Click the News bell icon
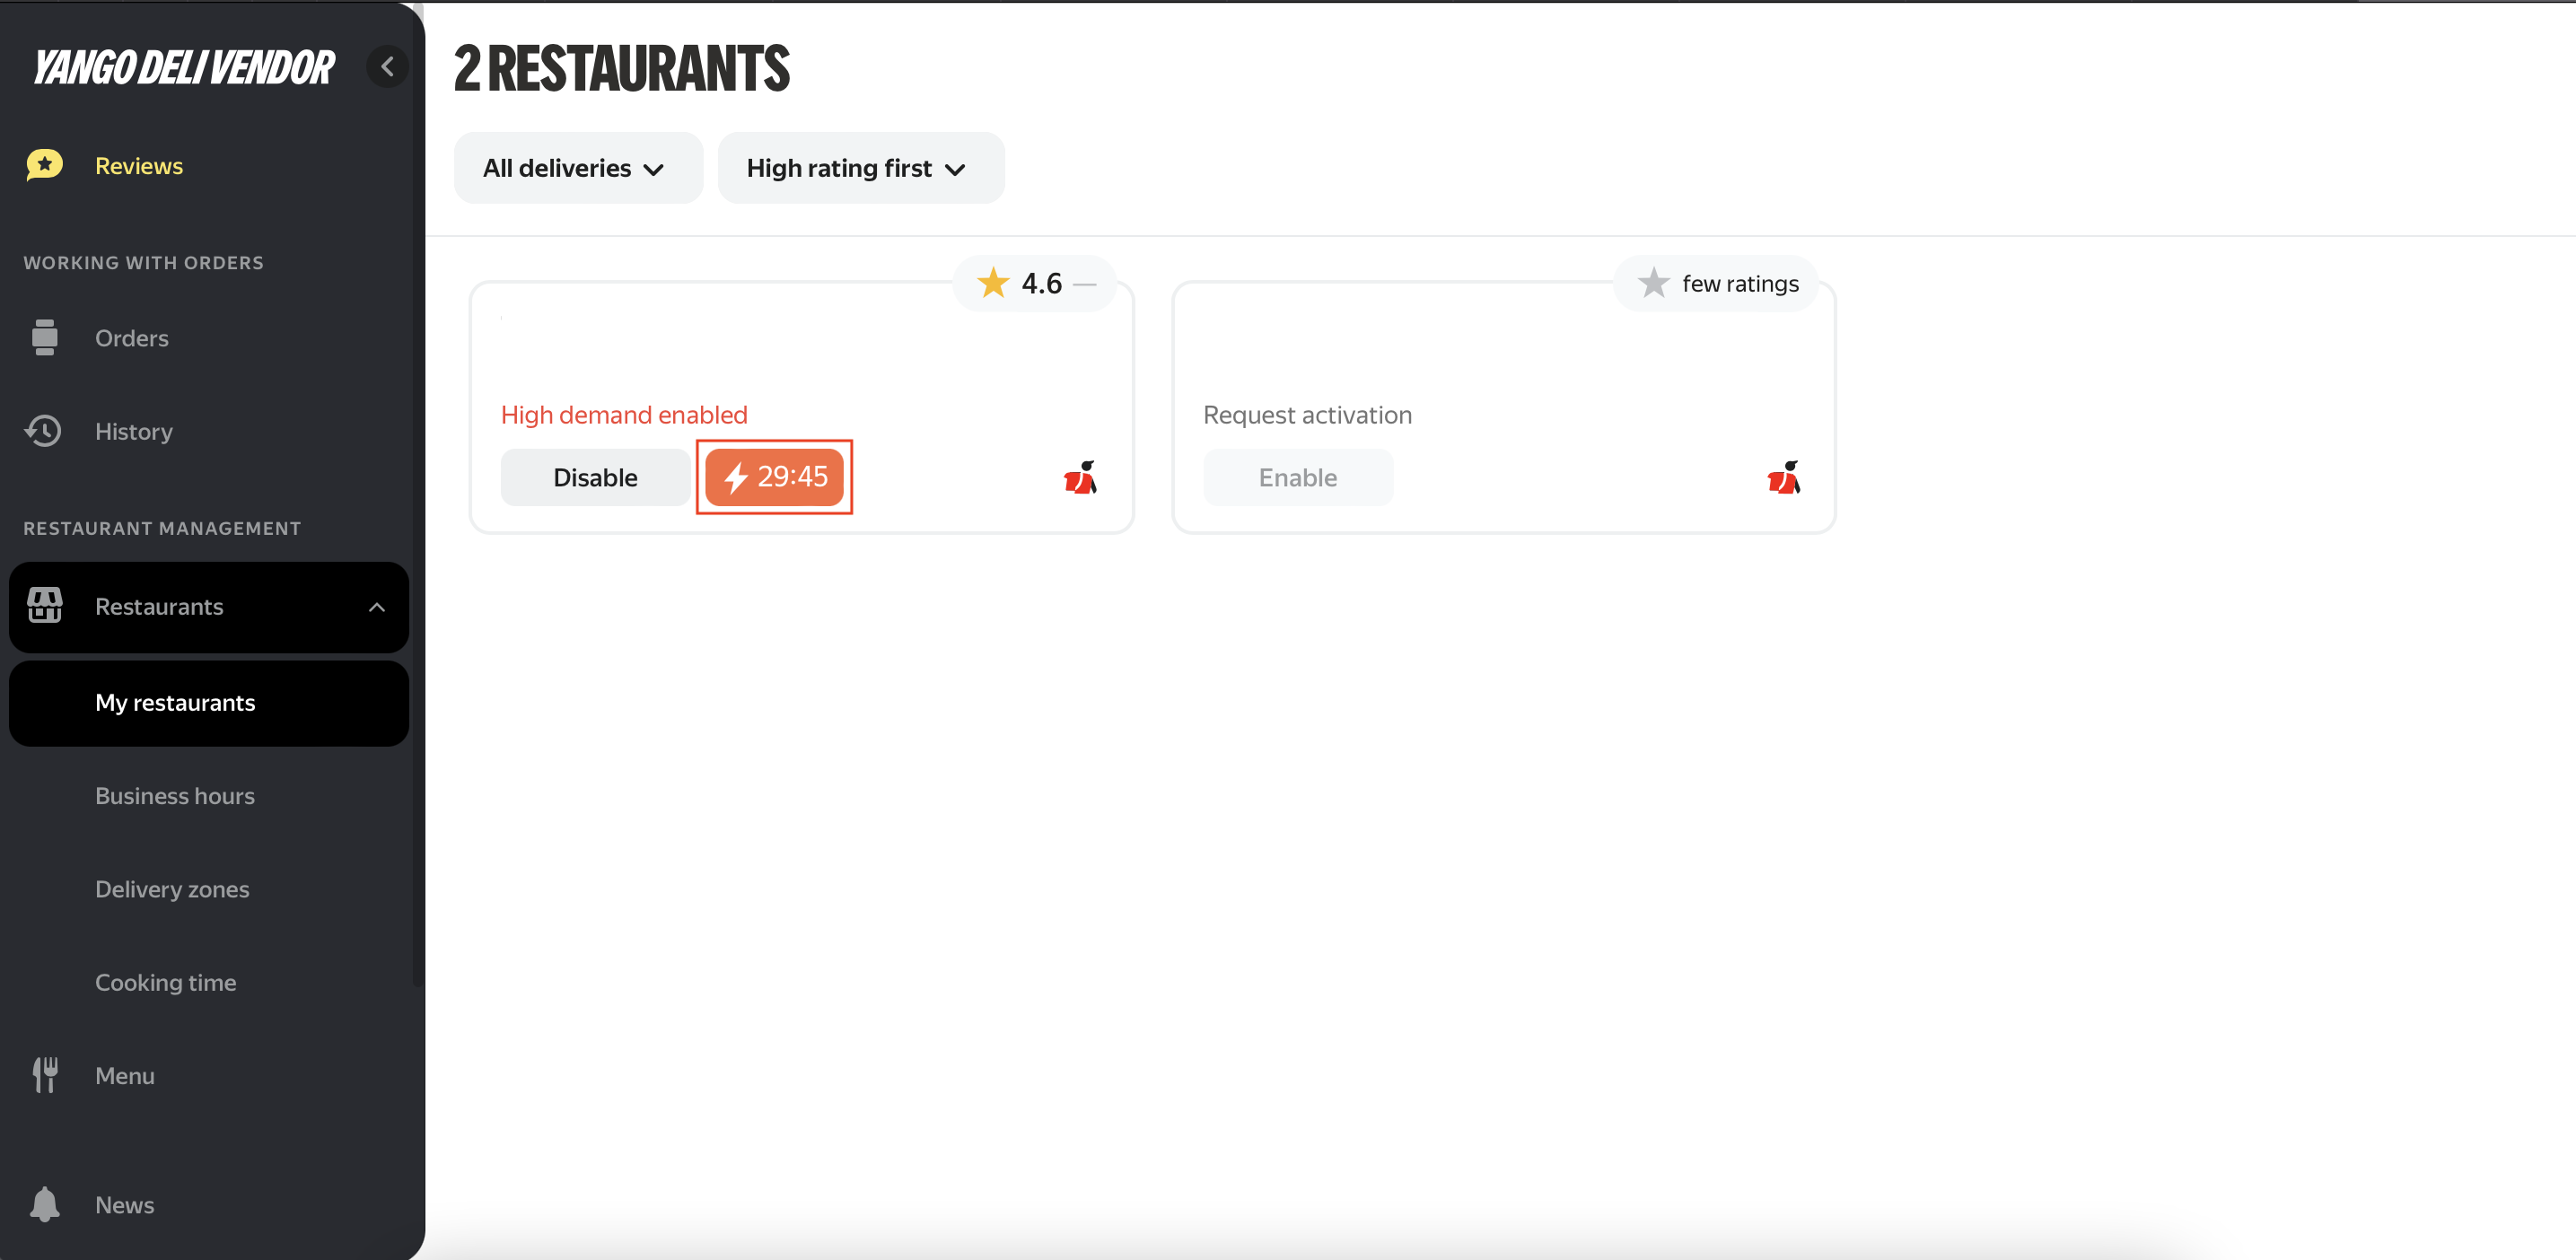The height and width of the screenshot is (1260, 2576). 44,1205
